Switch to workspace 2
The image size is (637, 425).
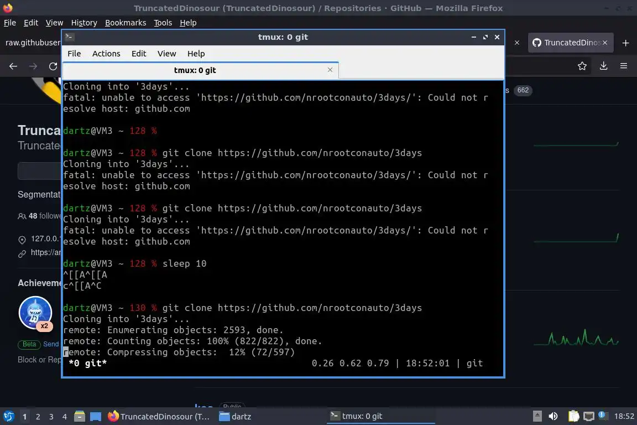pos(38,417)
